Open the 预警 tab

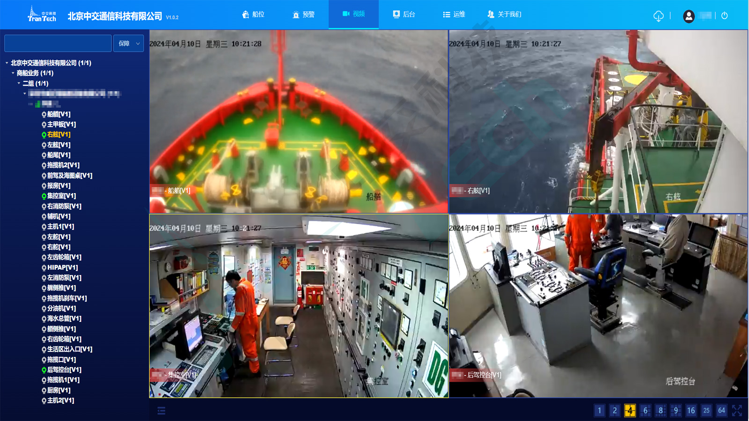[303, 15]
